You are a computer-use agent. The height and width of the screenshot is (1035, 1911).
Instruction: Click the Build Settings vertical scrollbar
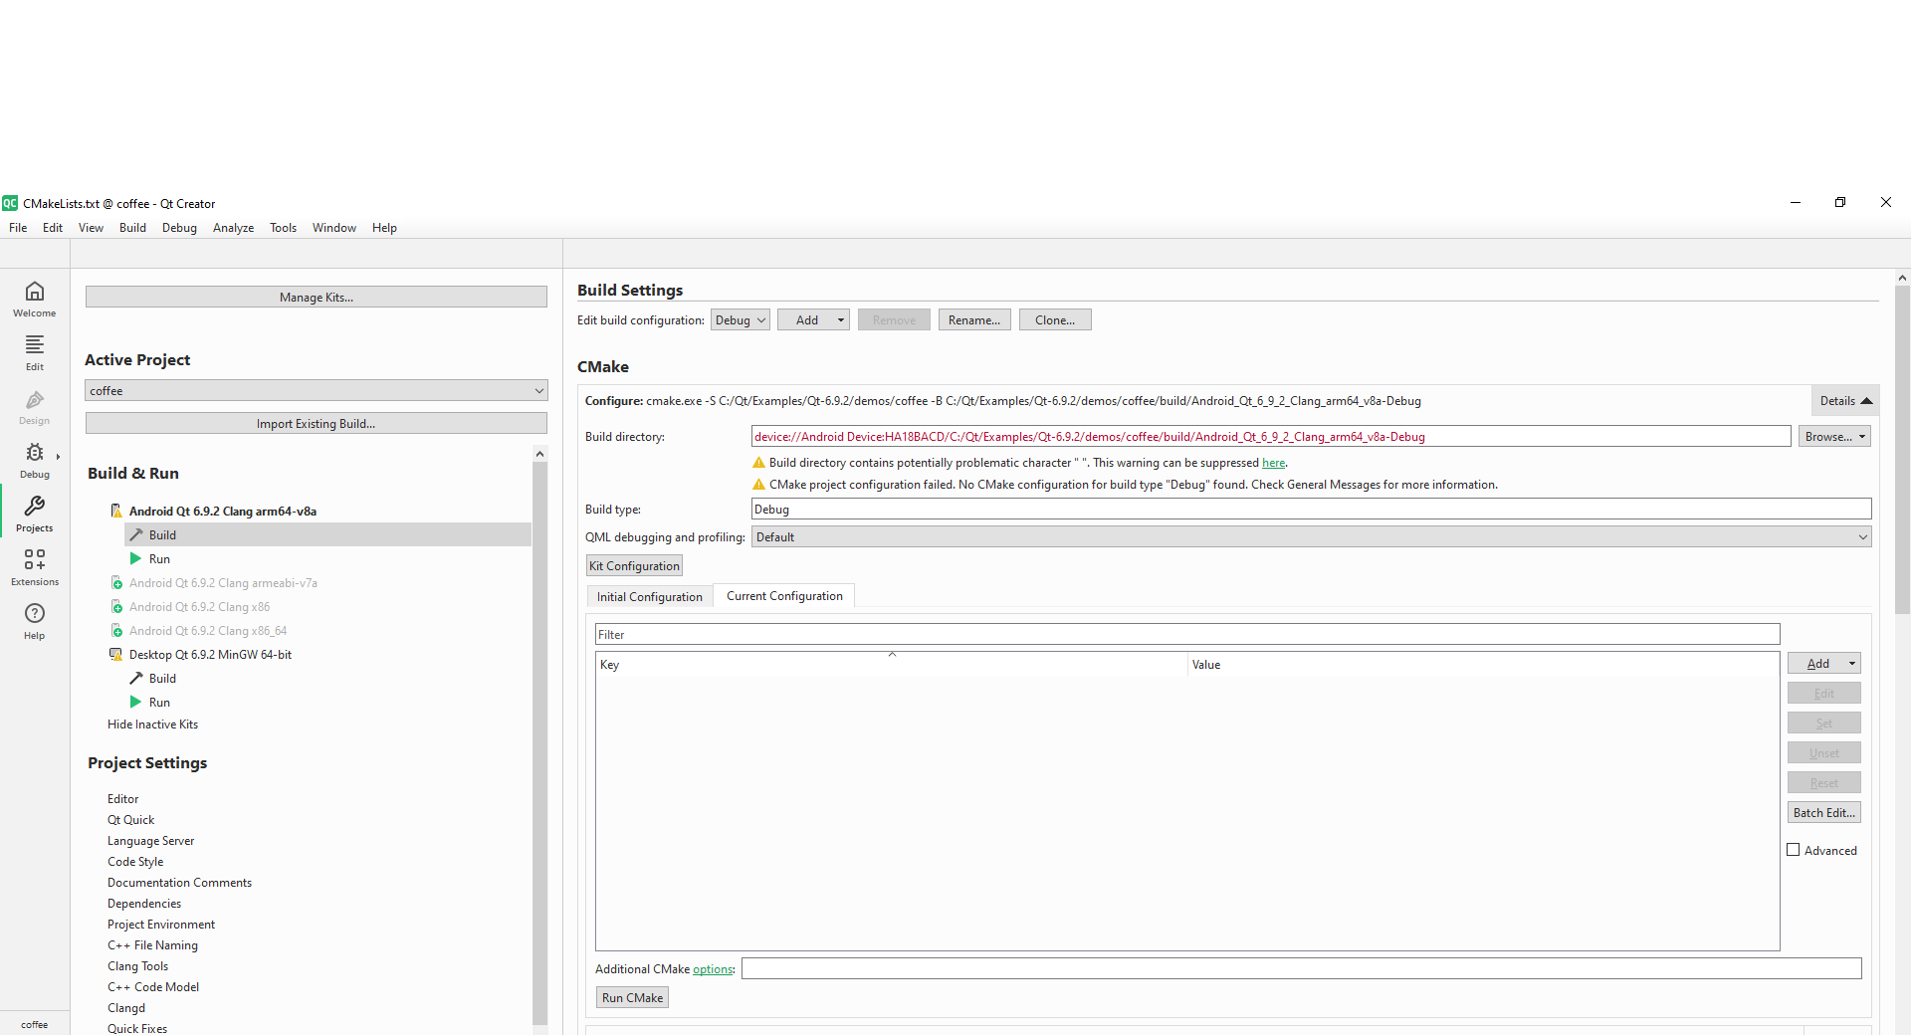click(x=1902, y=450)
